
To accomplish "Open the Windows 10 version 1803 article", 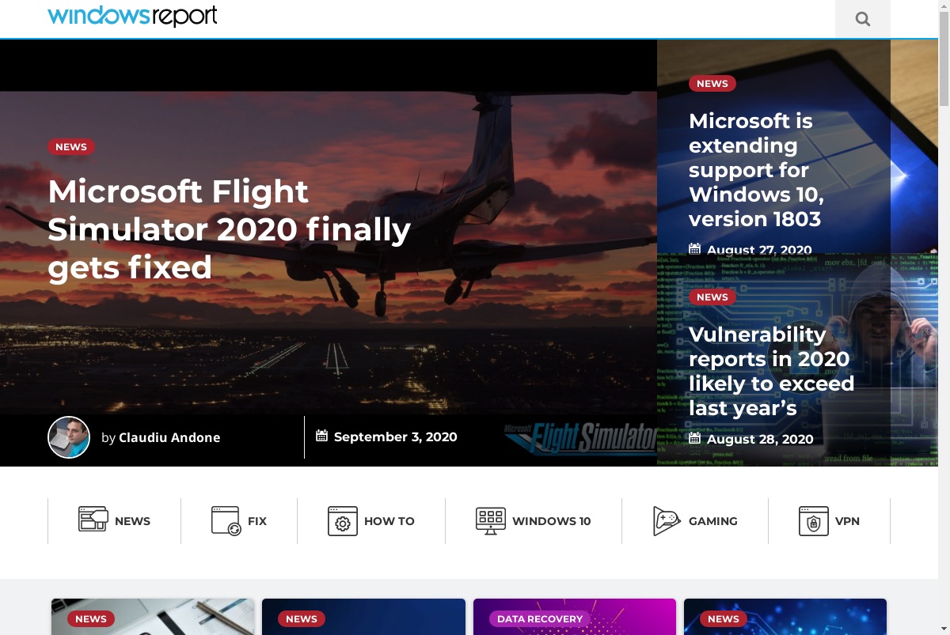I will click(x=756, y=169).
